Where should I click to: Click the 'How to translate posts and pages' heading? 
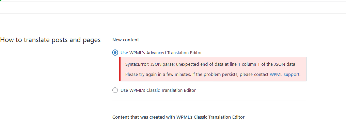pos(50,40)
